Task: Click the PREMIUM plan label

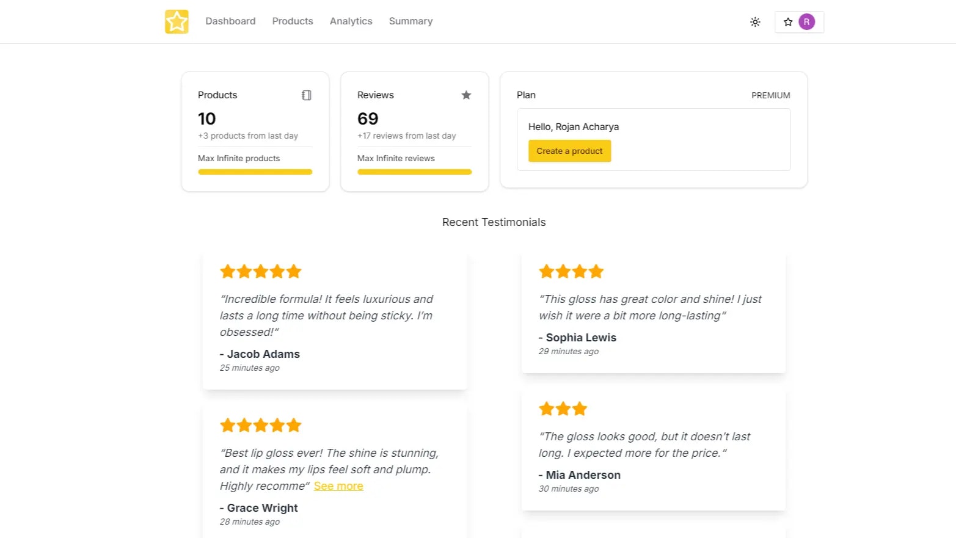Action: pos(770,95)
